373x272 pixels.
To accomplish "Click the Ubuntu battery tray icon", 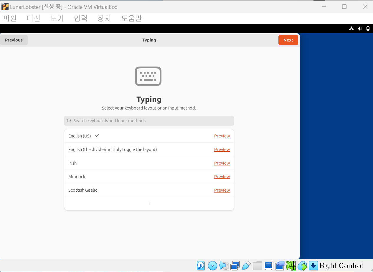I will 368,29.
